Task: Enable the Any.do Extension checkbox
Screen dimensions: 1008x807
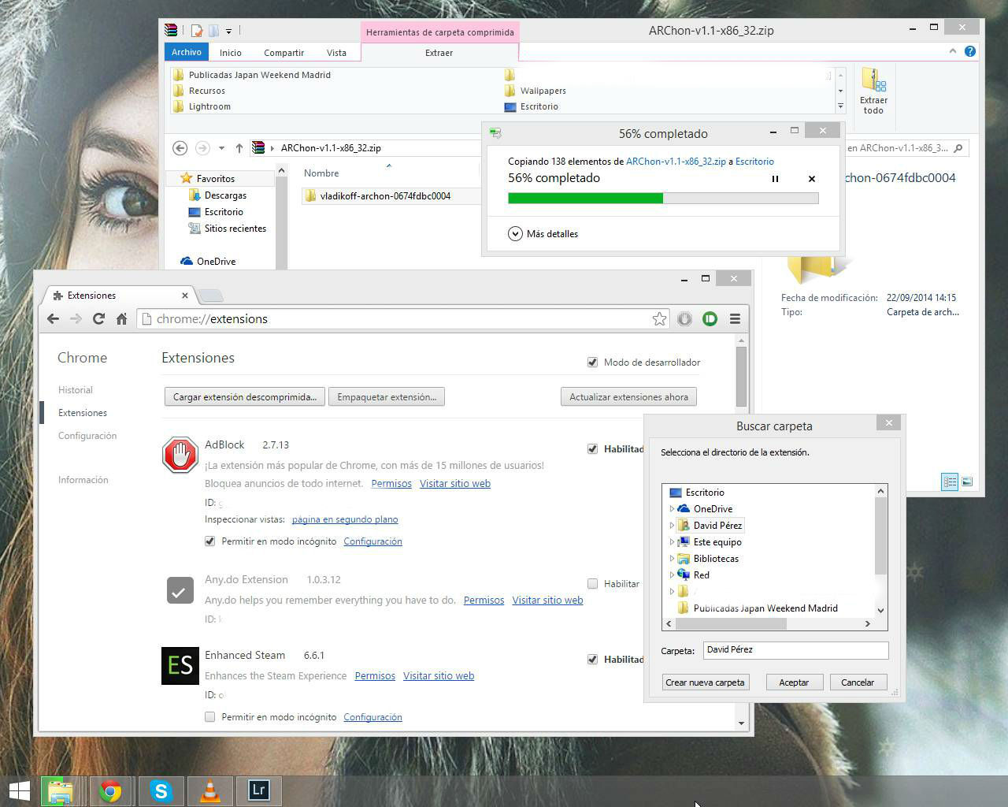Action: 592,584
